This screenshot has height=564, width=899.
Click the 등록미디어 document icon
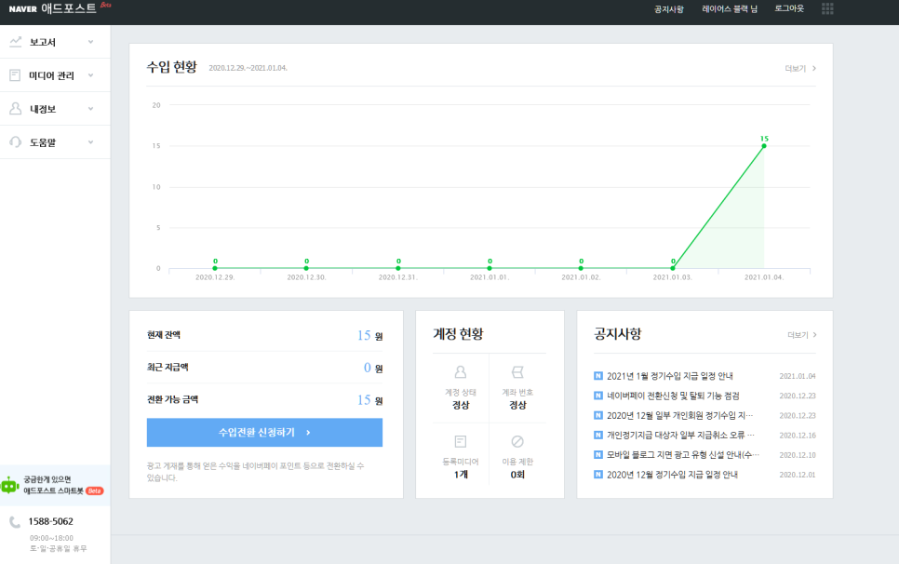(461, 441)
